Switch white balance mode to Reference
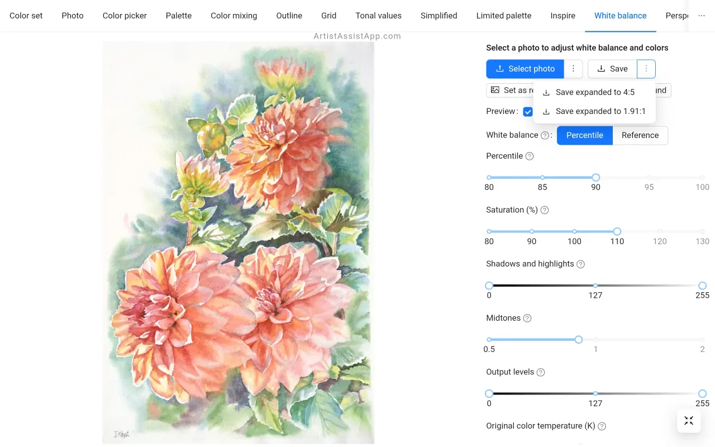 tap(640, 135)
